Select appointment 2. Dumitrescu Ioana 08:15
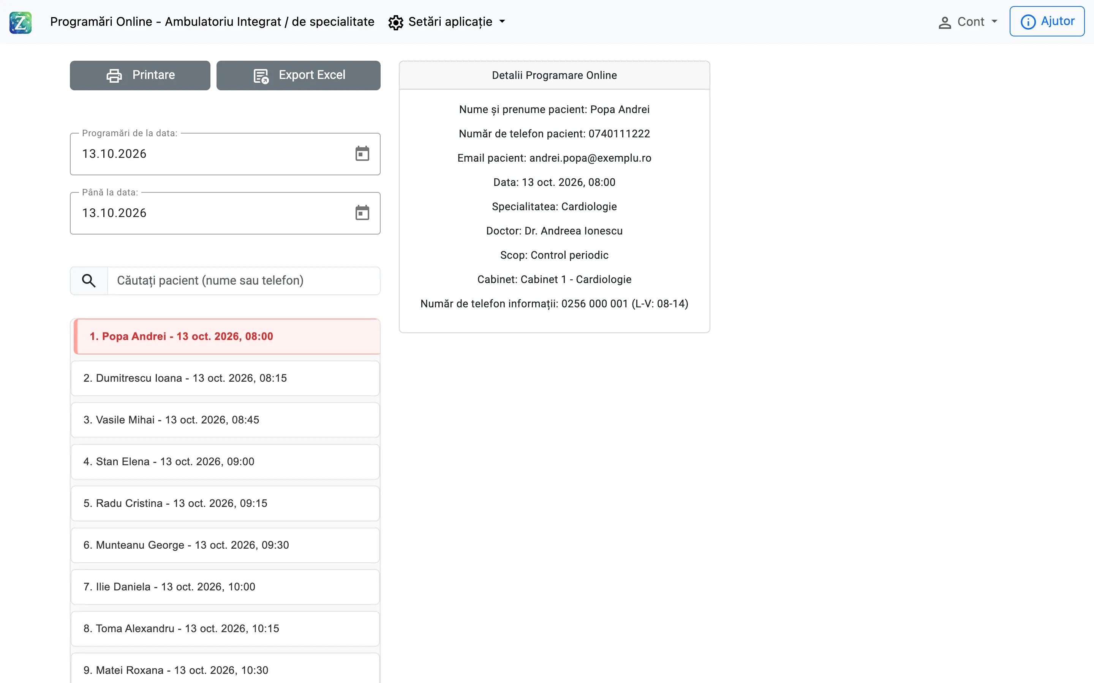 click(x=225, y=378)
